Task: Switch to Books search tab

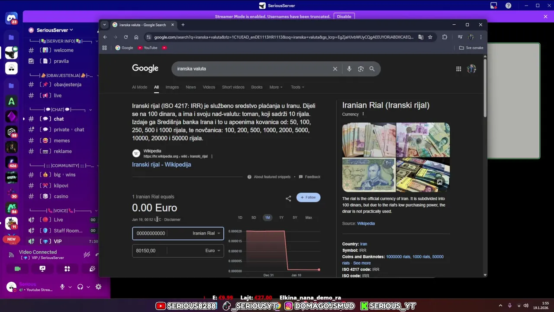Action: point(257,87)
